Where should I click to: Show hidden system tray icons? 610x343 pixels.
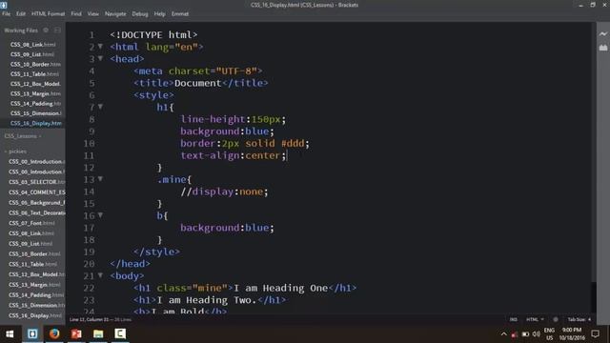[503, 333]
